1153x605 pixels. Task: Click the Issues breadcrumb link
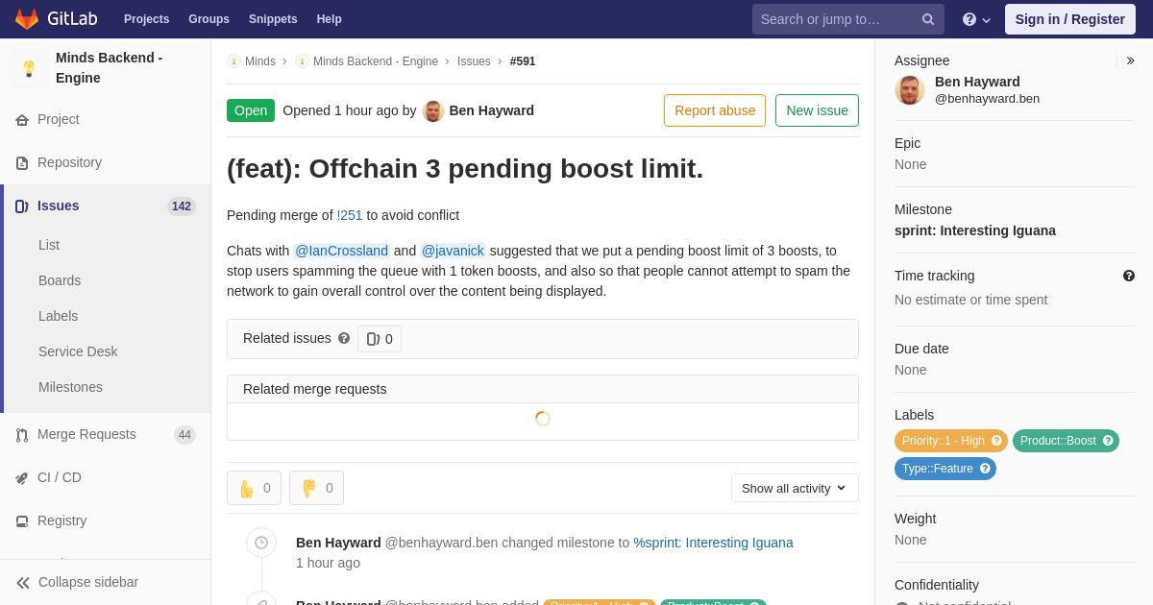pos(474,61)
